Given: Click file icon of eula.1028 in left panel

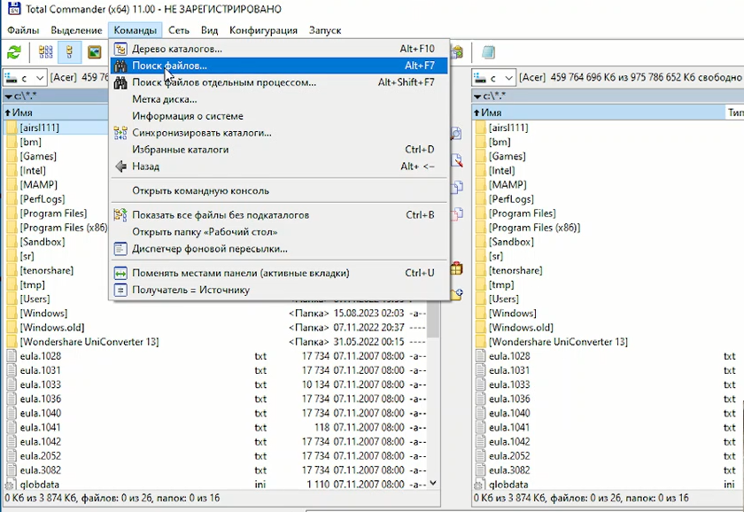Looking at the screenshot, I should click(12, 356).
